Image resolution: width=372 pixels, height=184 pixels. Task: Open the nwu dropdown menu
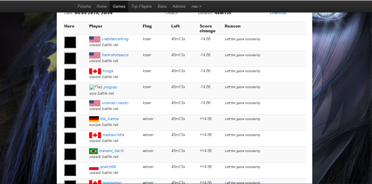(196, 6)
